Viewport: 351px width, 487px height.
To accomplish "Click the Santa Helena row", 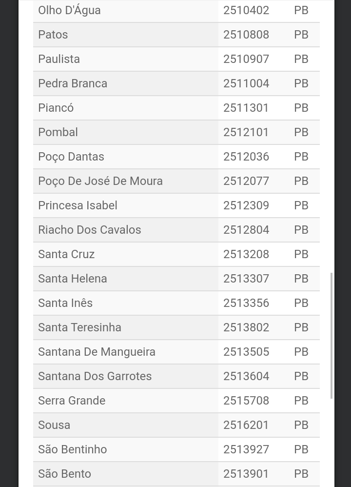I will 176,279.
